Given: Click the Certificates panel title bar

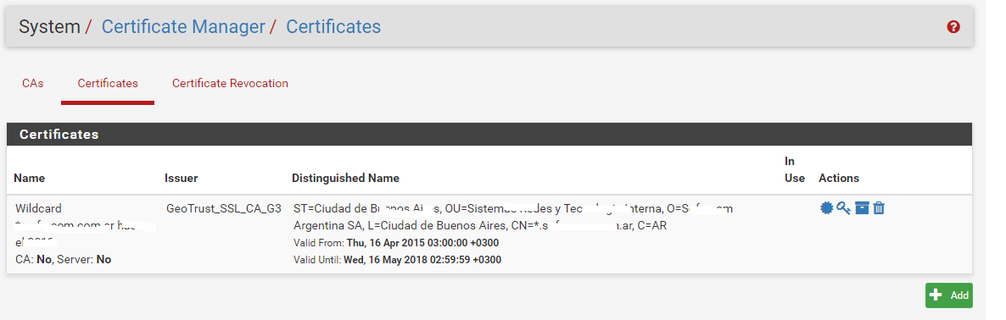Looking at the screenshot, I should coord(489,135).
